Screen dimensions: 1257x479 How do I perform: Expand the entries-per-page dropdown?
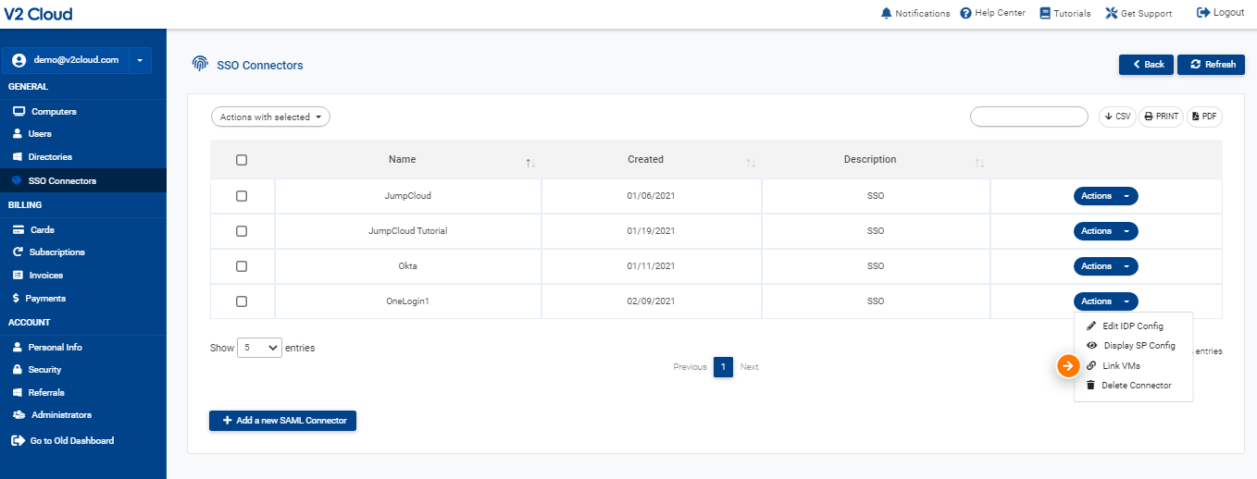260,348
